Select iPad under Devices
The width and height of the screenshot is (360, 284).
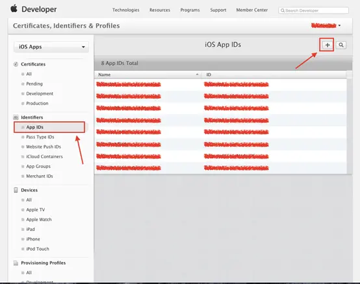[31, 230]
